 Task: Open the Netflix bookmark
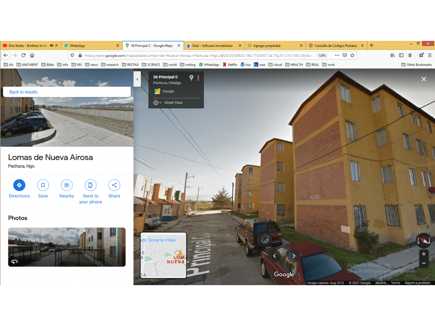tap(230, 64)
